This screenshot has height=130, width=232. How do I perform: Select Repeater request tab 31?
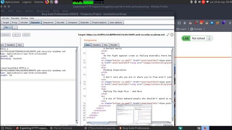tap(8, 27)
